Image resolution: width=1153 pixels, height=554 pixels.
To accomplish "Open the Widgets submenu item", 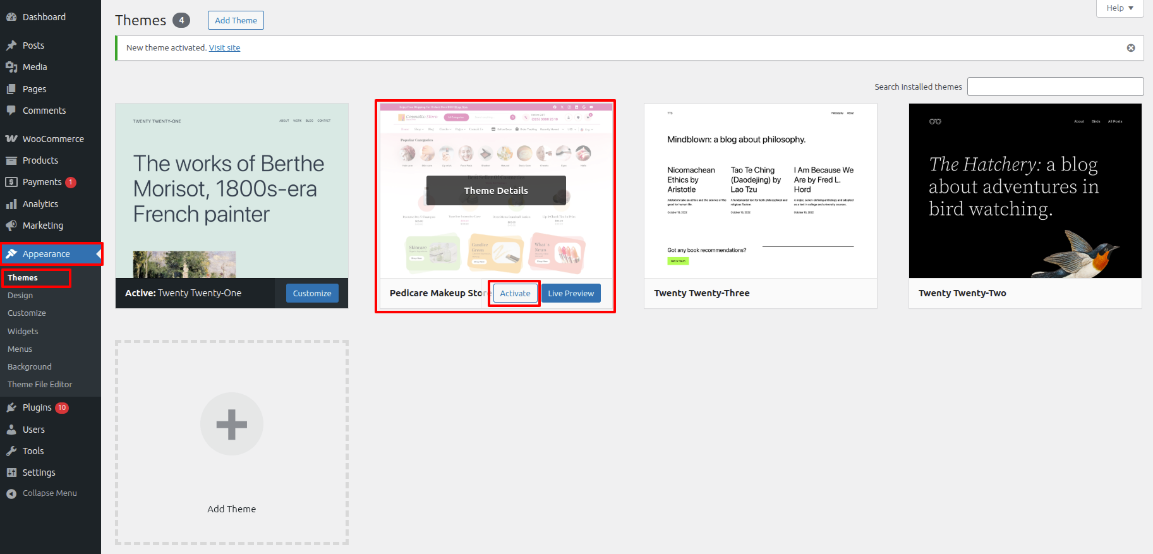I will click(23, 331).
